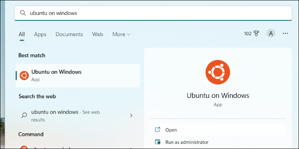Click the 'ubuntu on windows - See web results' entry
This screenshot has width=299, height=149.
point(78,116)
